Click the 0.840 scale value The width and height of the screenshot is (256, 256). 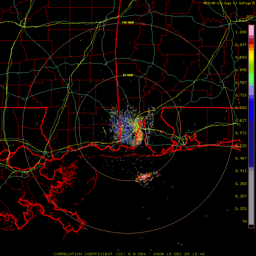click(x=241, y=70)
